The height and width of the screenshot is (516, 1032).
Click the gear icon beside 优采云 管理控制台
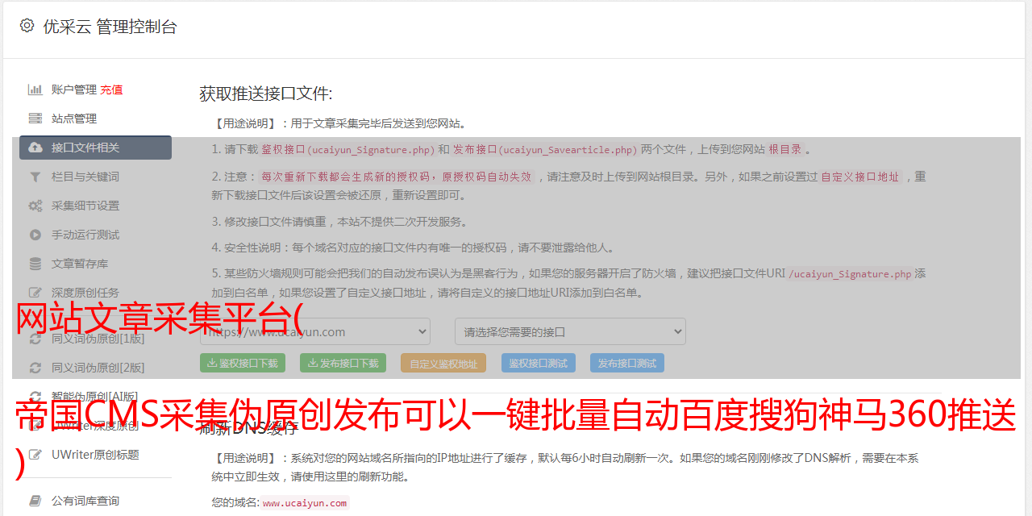tap(27, 26)
